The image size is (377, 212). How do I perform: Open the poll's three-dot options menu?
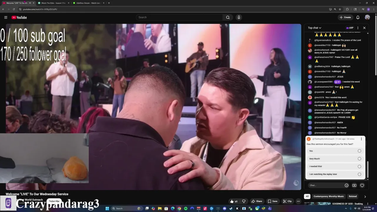click(361, 139)
